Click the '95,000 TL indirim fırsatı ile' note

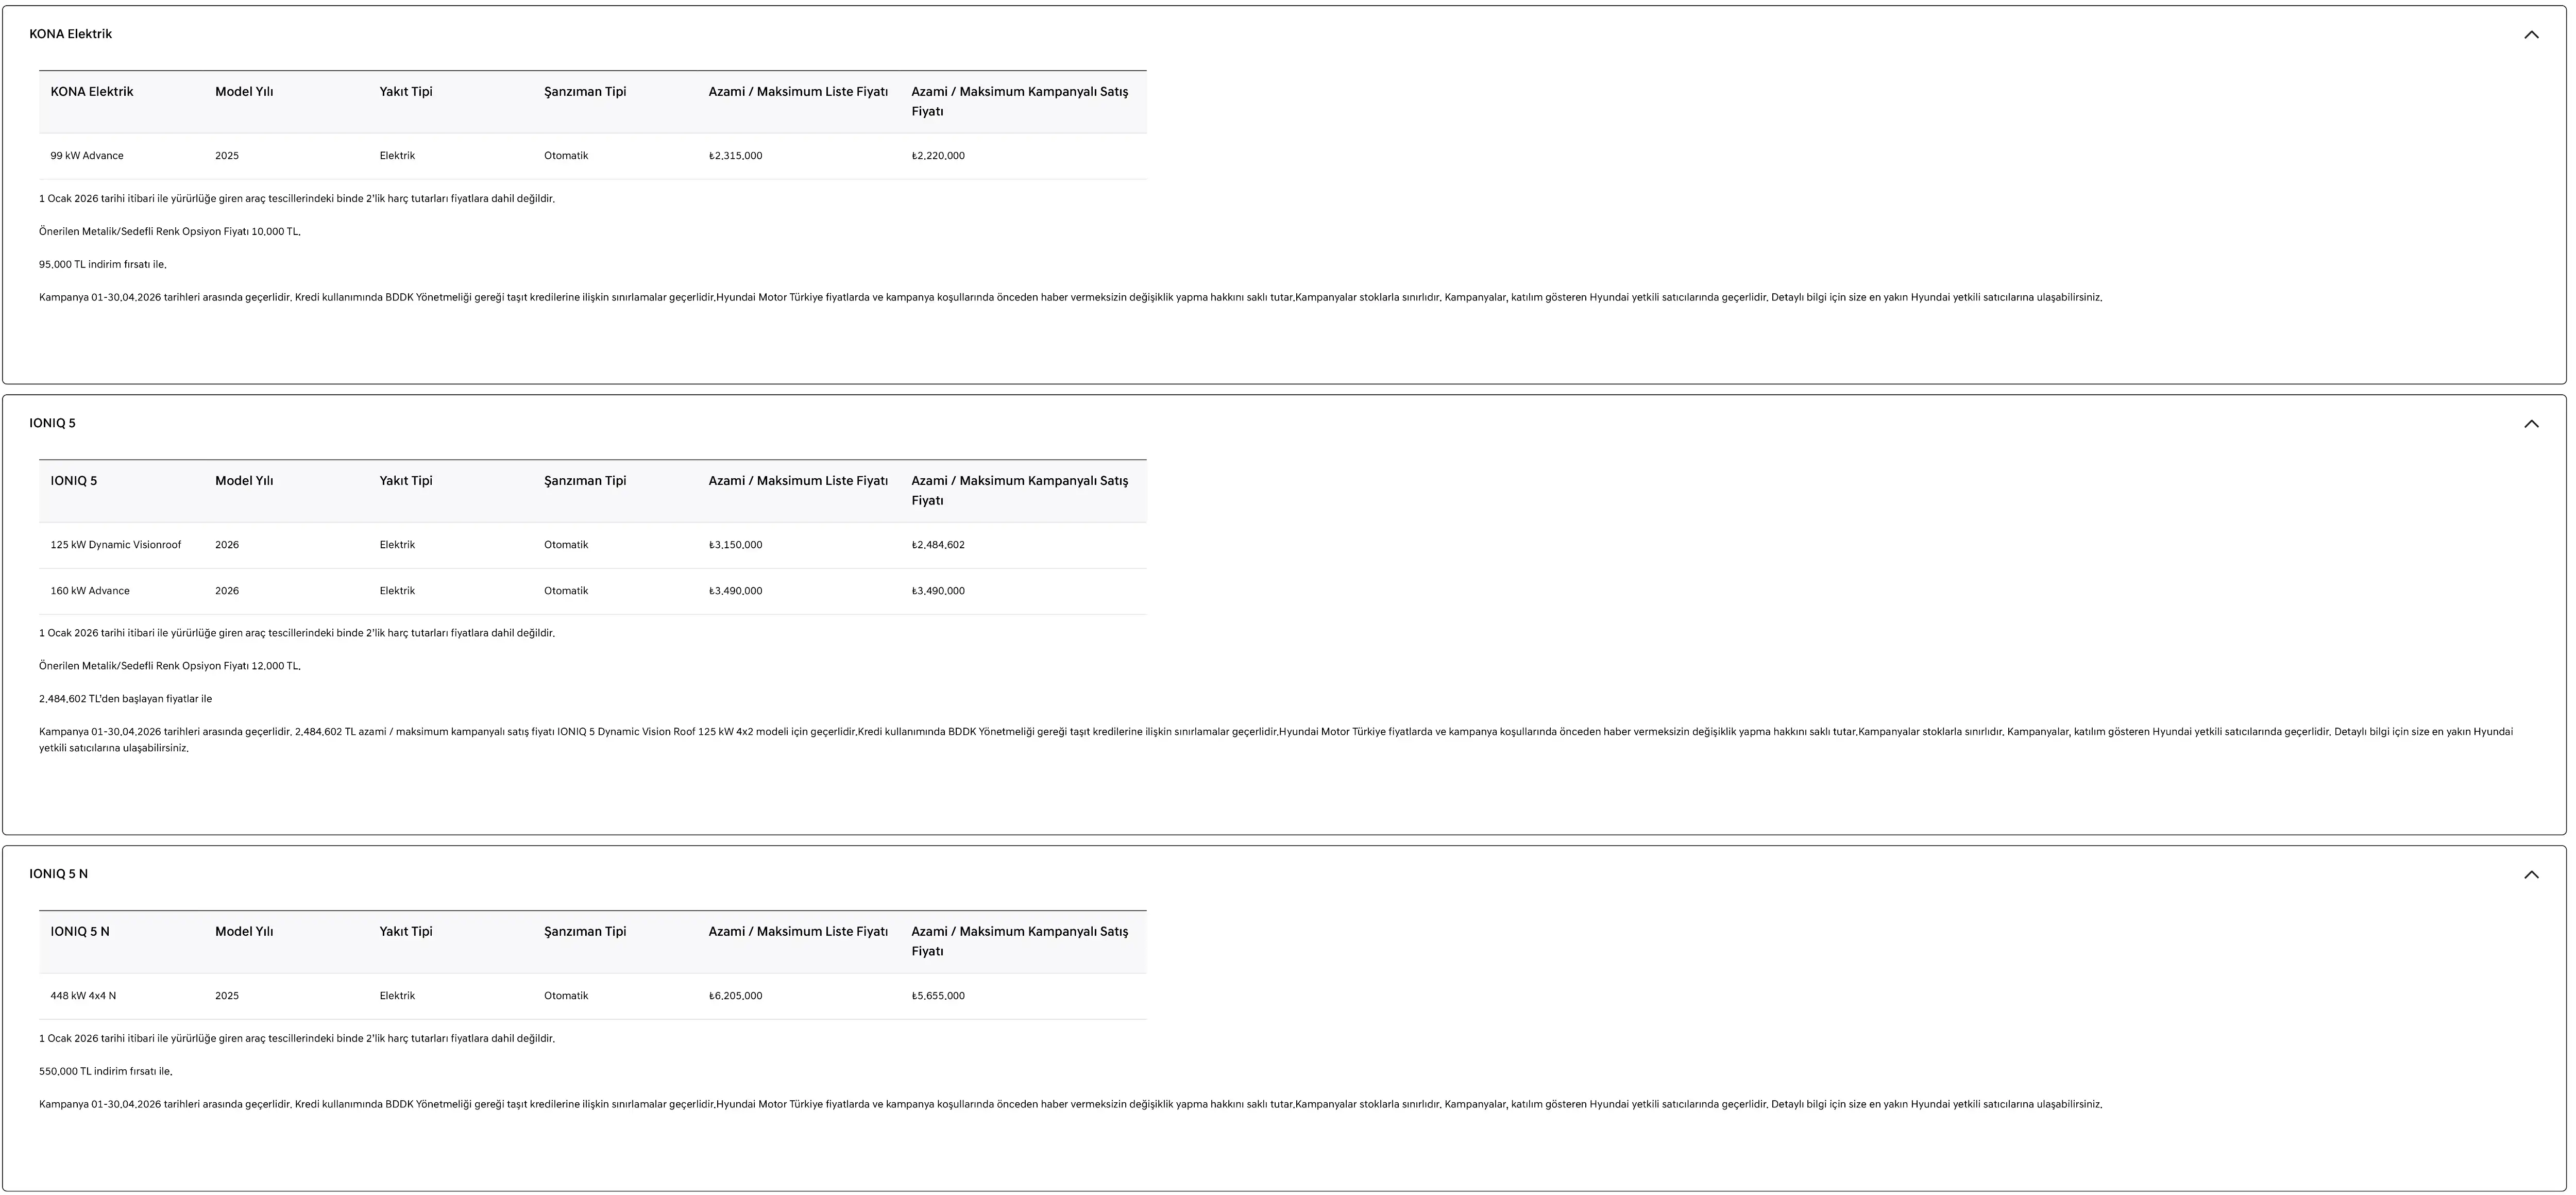[x=103, y=265]
